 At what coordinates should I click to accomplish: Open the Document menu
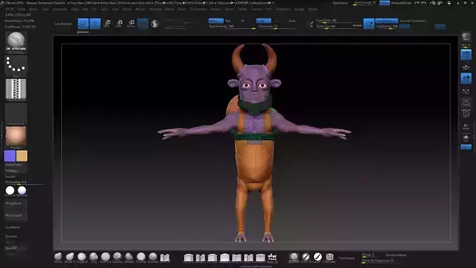[60, 9]
